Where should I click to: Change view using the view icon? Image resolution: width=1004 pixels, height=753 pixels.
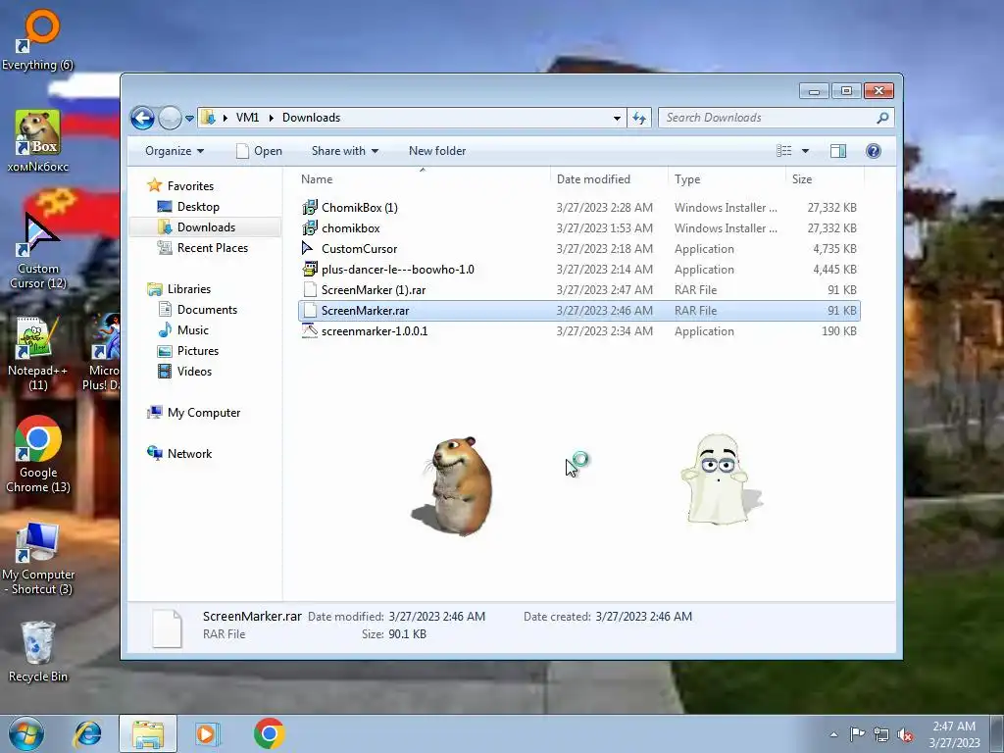(x=784, y=151)
